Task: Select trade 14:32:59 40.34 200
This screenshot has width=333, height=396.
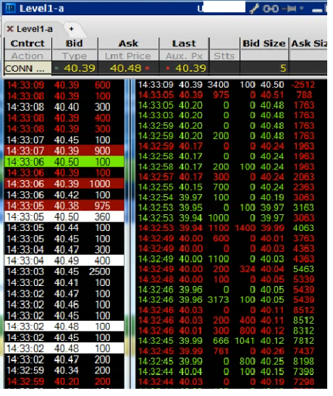Action: click(64, 370)
